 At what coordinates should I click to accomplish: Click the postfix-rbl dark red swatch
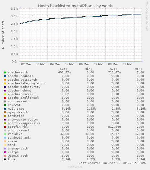click(x=5, y=127)
